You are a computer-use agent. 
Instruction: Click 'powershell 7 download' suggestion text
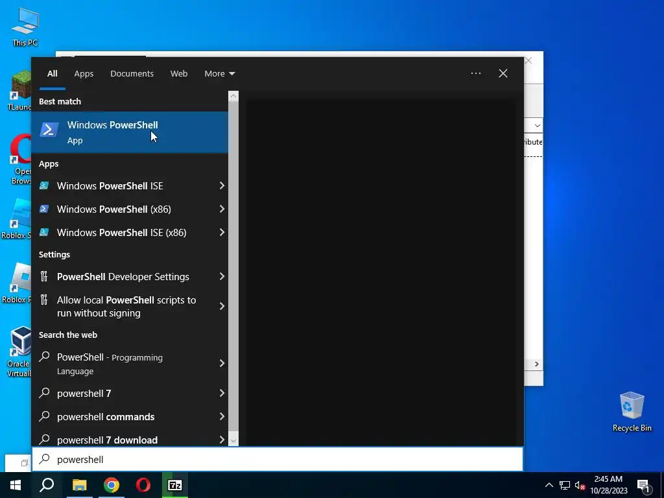pos(107,440)
